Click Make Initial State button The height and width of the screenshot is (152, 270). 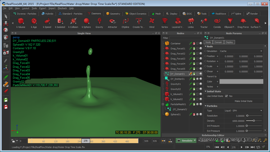pyautogui.click(x=243, y=101)
